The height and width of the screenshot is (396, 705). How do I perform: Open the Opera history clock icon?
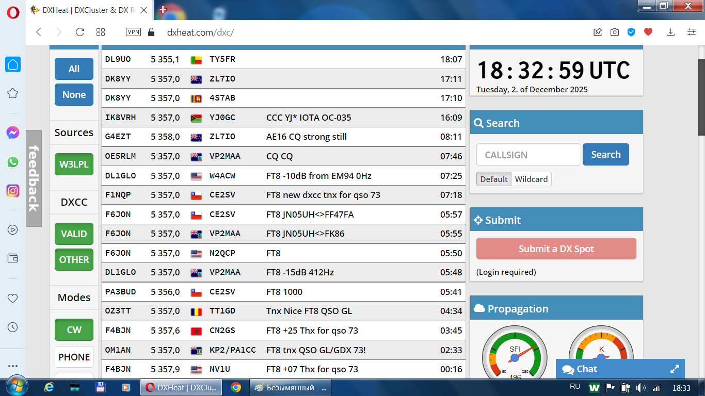[13, 327]
